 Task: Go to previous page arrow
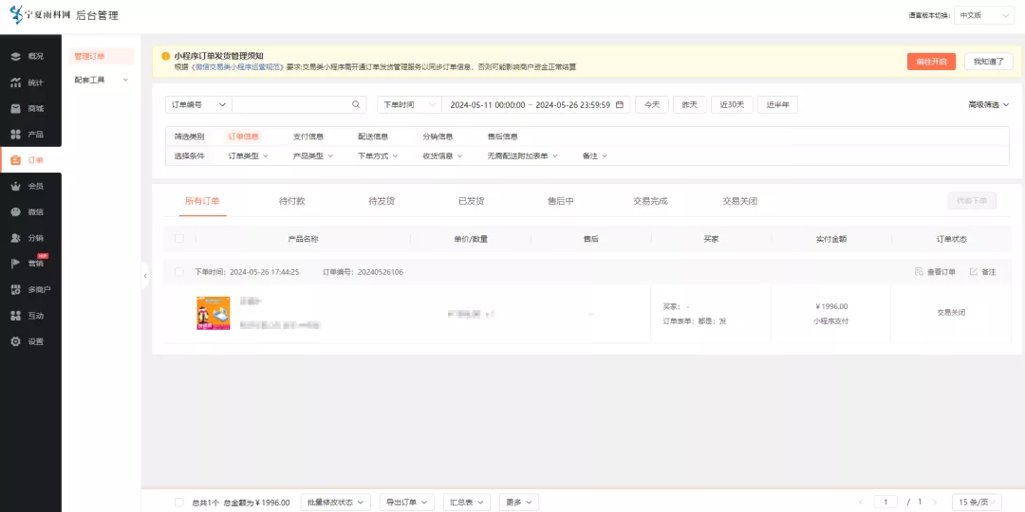(x=860, y=503)
